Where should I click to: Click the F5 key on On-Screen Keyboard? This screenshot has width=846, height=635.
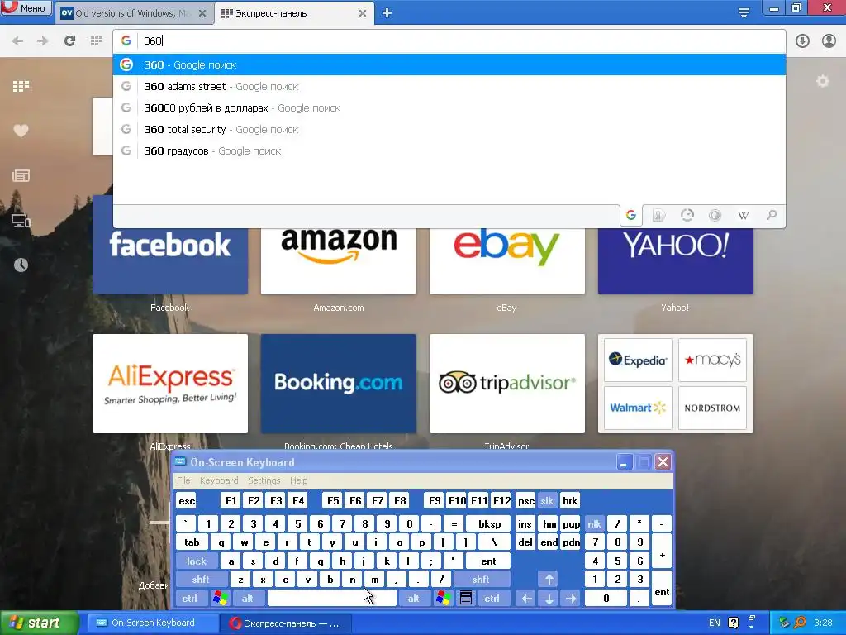click(x=333, y=501)
